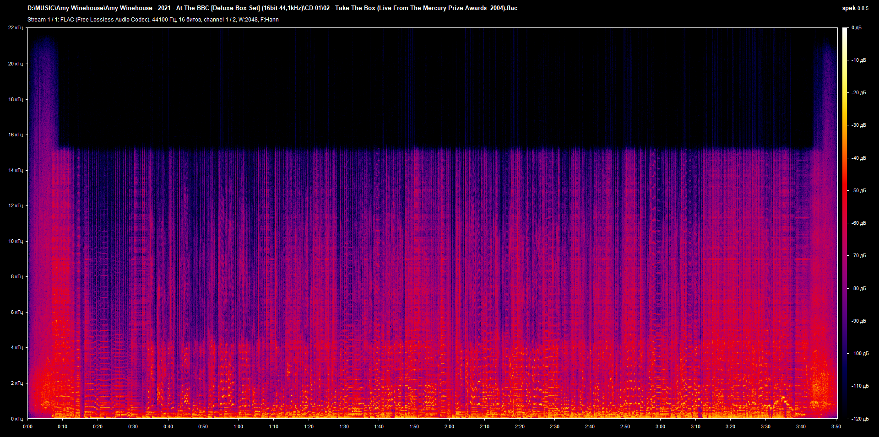Click the 22 kHz frequency axis label
This screenshot has width=879, height=437.
(x=15, y=28)
